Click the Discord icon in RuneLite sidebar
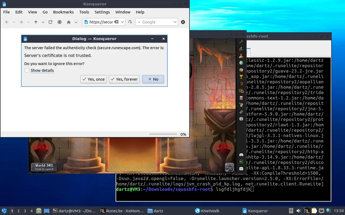The image size is (345, 215). (x=241, y=155)
